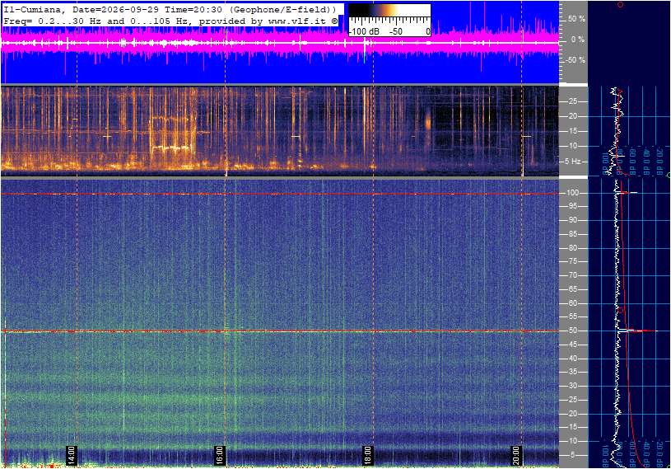Image resolution: width=671 pixels, height=469 pixels.
Task: Click the '100' Hz E-field axis label
Action: [x=572, y=193]
